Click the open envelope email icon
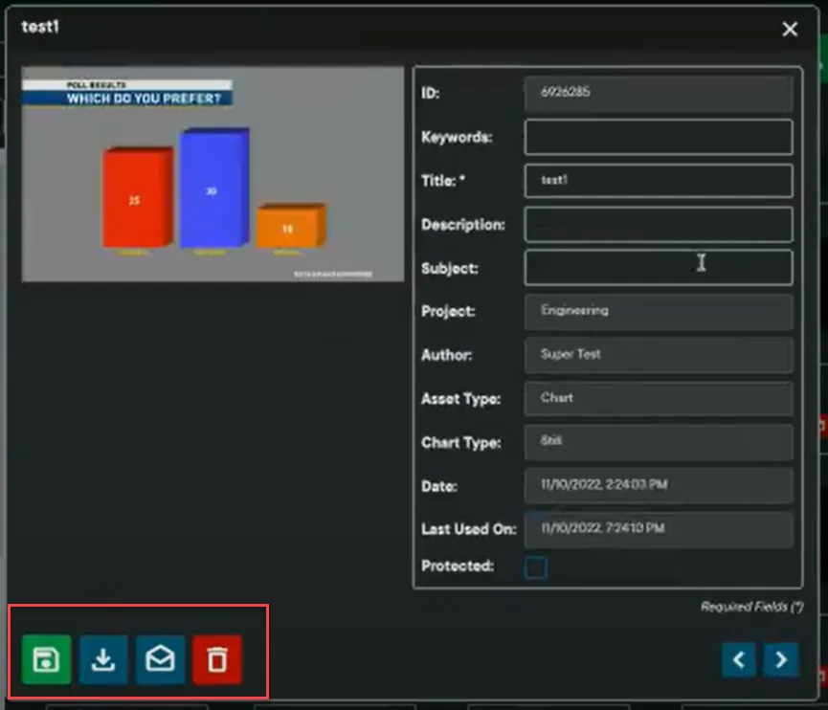Image resolution: width=828 pixels, height=710 pixels. coord(160,659)
